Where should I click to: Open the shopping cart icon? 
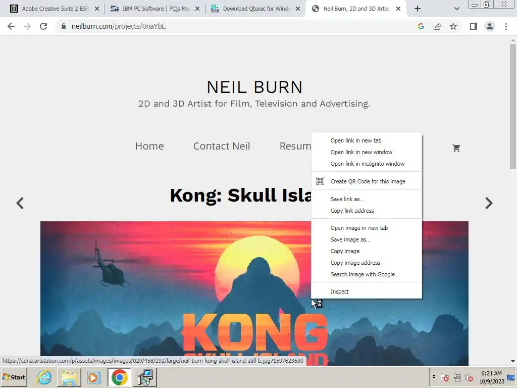click(x=456, y=148)
